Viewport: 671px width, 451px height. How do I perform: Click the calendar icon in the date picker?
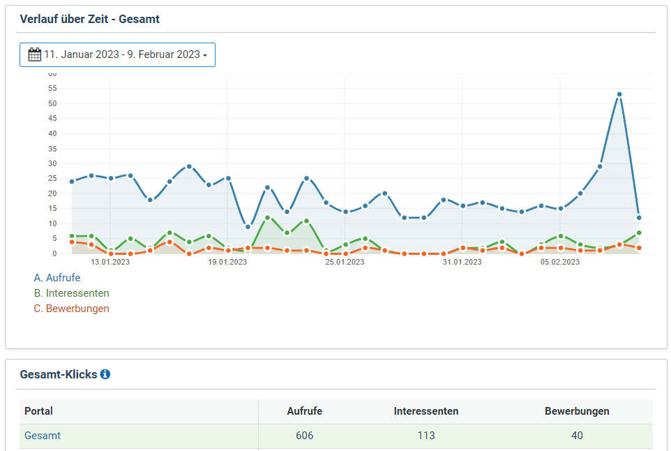coord(35,54)
